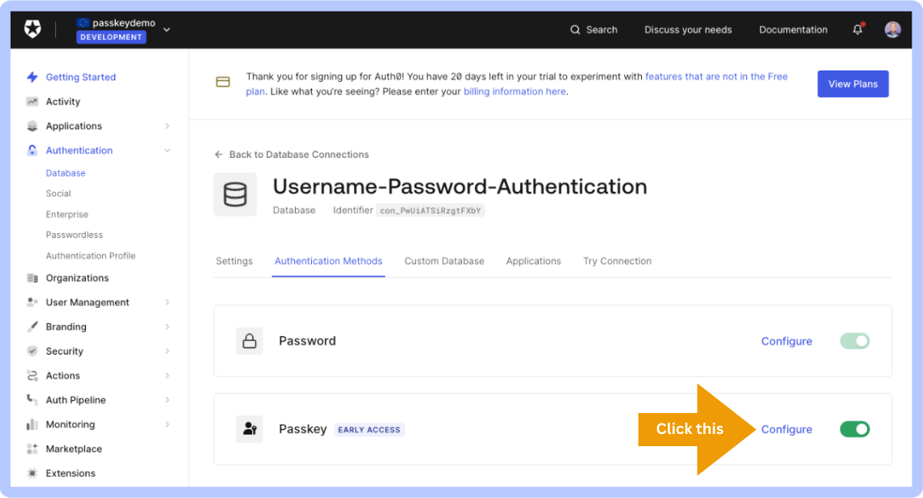Open the Applications tab of the connection
The height and width of the screenshot is (498, 923).
(x=533, y=261)
